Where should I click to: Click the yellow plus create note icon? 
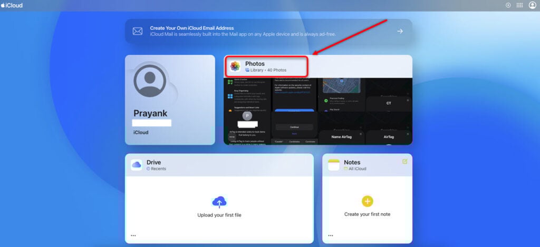[x=367, y=201]
